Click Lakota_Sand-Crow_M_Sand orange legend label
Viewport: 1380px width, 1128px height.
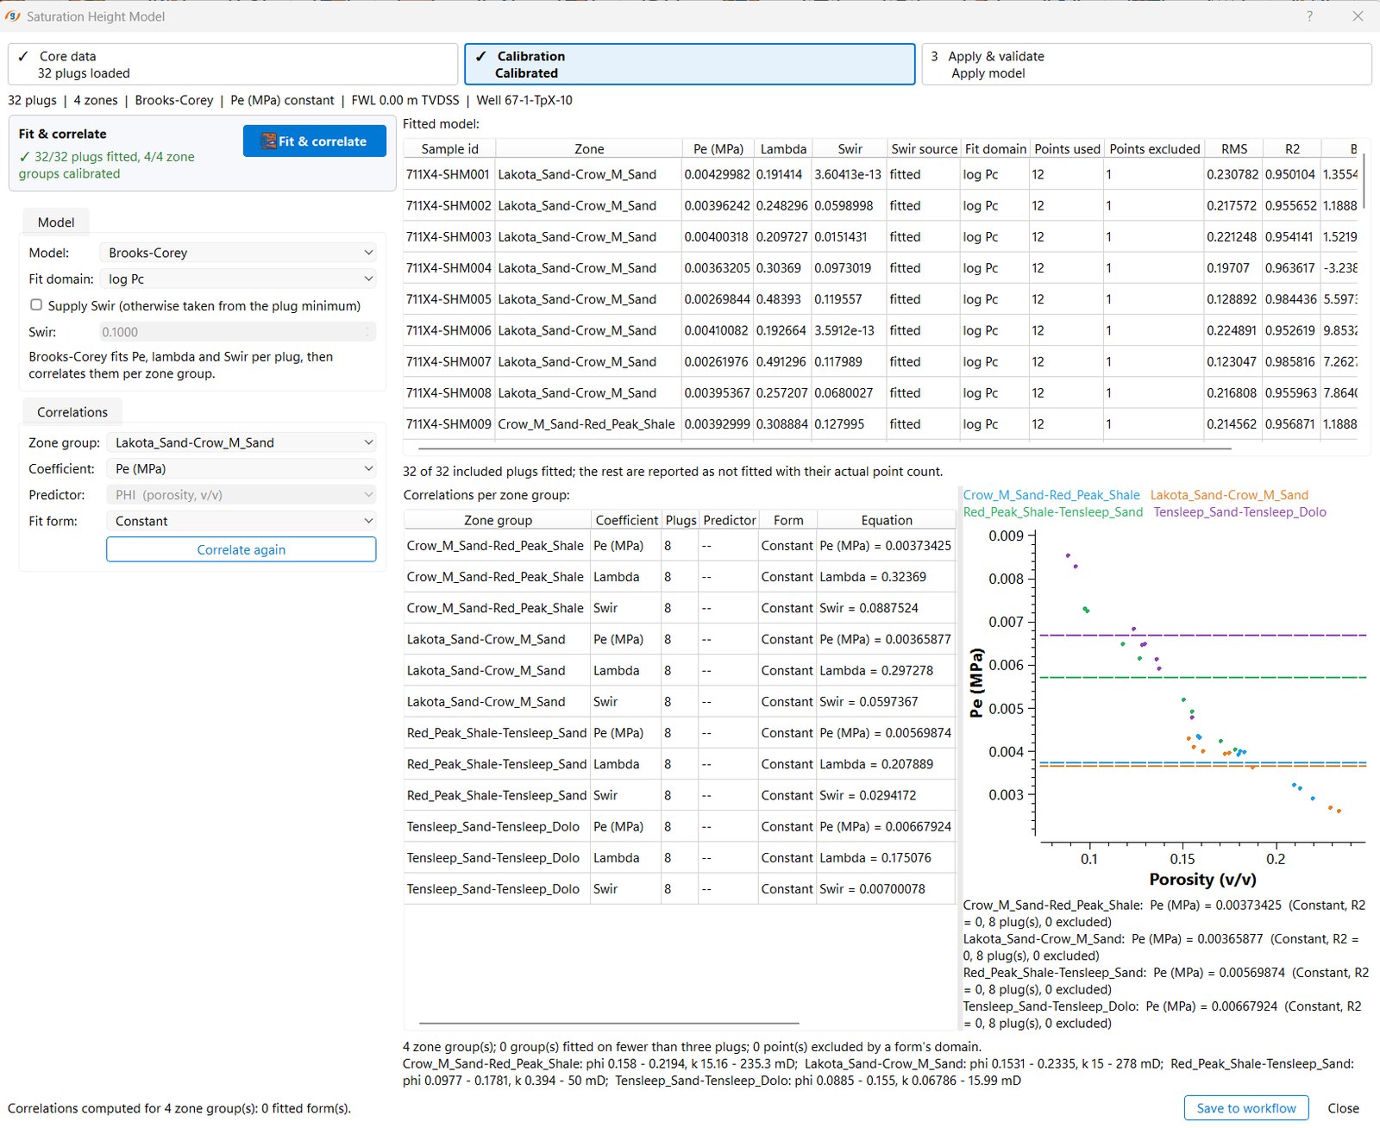pyautogui.click(x=1229, y=495)
